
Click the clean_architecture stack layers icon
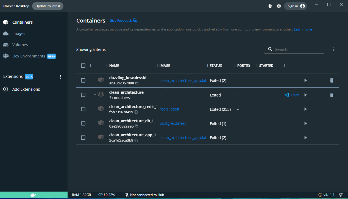(x=101, y=94)
